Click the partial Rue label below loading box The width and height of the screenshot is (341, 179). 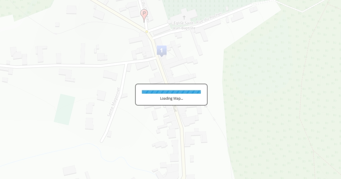pos(175,108)
